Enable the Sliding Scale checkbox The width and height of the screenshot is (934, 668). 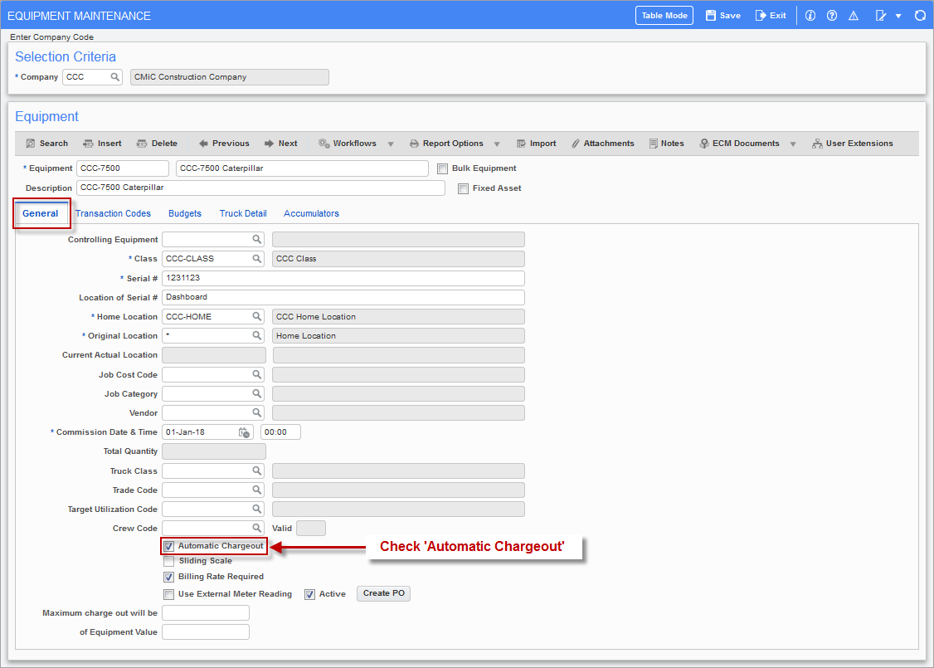tap(169, 561)
